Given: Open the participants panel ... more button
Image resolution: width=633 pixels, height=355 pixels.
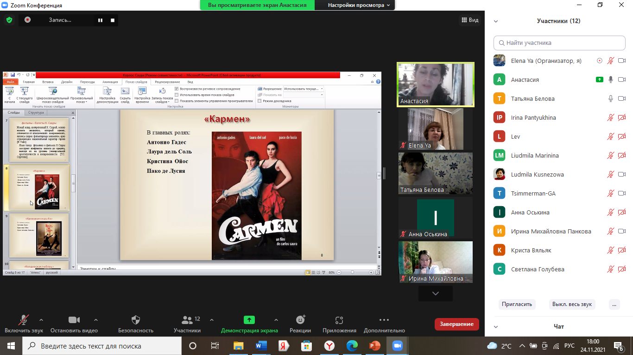Looking at the screenshot, I should (614, 304).
